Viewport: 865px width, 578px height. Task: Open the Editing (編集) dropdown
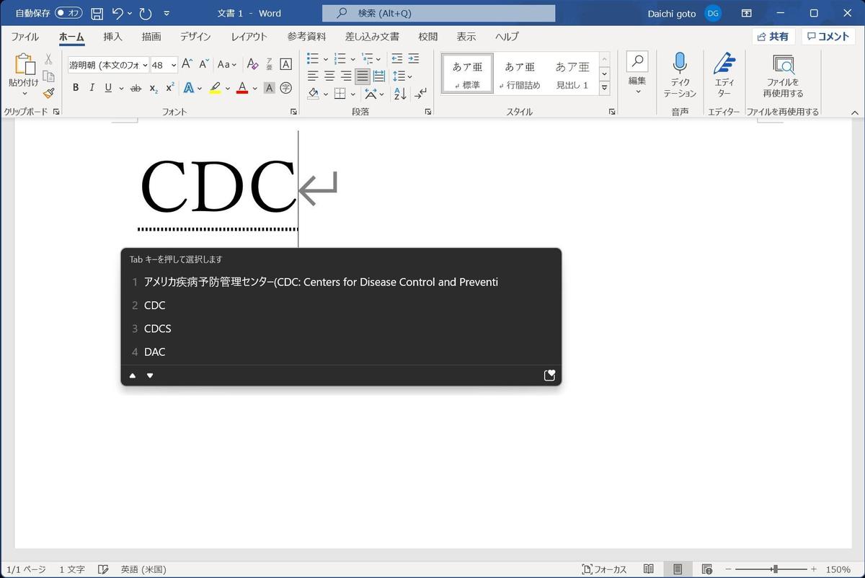[x=637, y=74]
